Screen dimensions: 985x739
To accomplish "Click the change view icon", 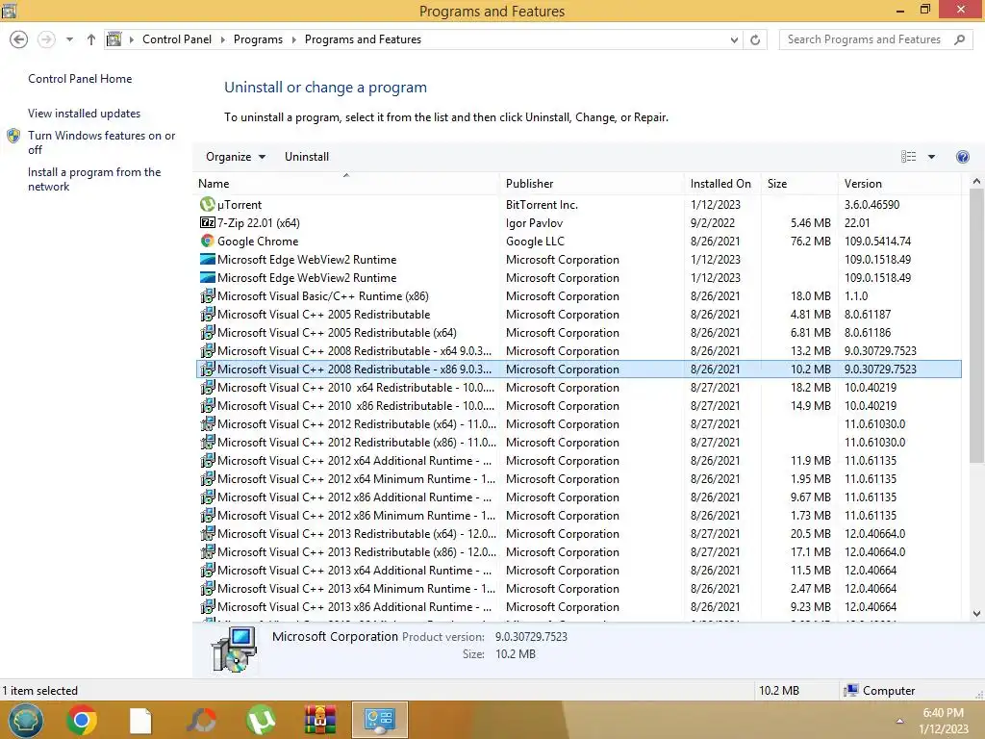I will (x=908, y=157).
